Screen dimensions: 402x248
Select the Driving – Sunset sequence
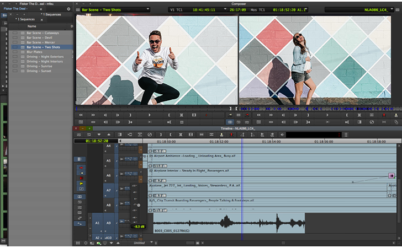tap(40, 71)
